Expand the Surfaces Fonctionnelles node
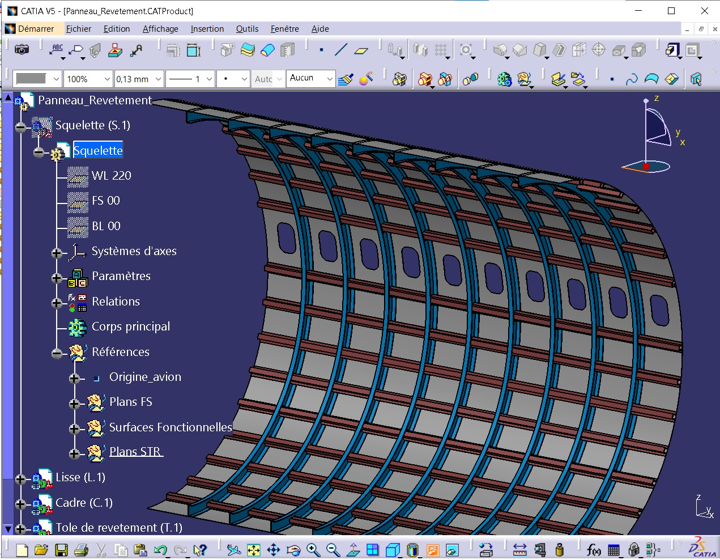 74,429
